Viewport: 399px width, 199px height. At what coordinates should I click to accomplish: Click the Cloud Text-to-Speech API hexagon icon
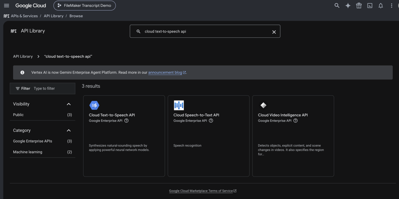coord(94,105)
